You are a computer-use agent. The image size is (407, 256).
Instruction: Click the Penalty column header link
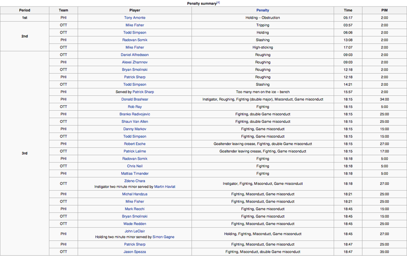coord(262,10)
